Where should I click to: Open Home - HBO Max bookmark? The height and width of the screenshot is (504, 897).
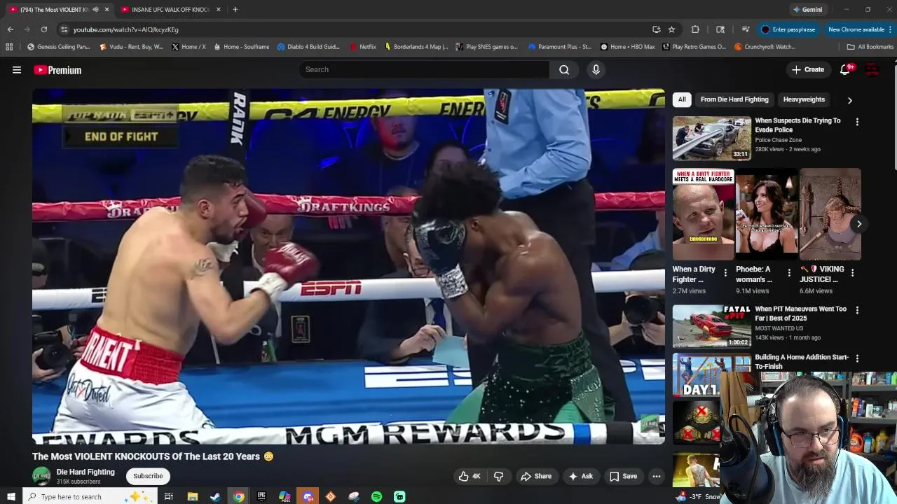[x=627, y=47]
